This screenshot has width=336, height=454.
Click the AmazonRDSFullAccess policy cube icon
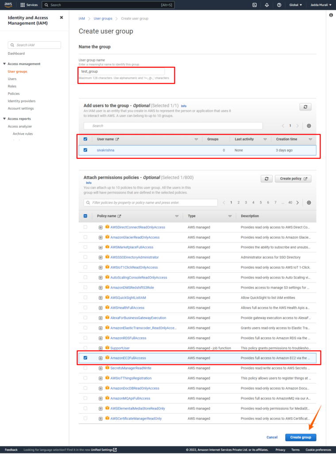pyautogui.click(x=107, y=337)
